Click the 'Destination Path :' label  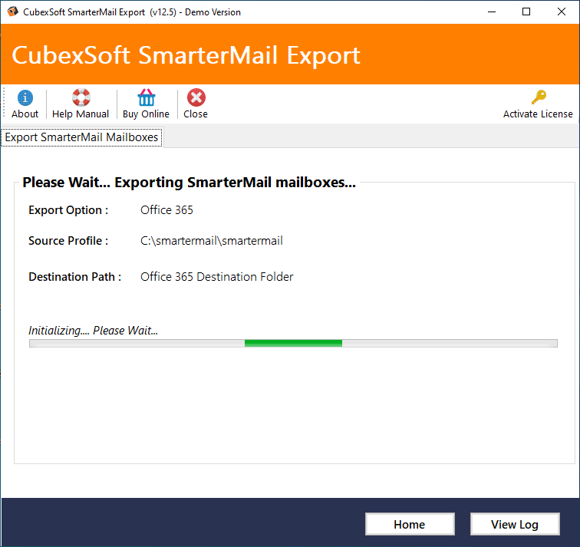click(75, 277)
